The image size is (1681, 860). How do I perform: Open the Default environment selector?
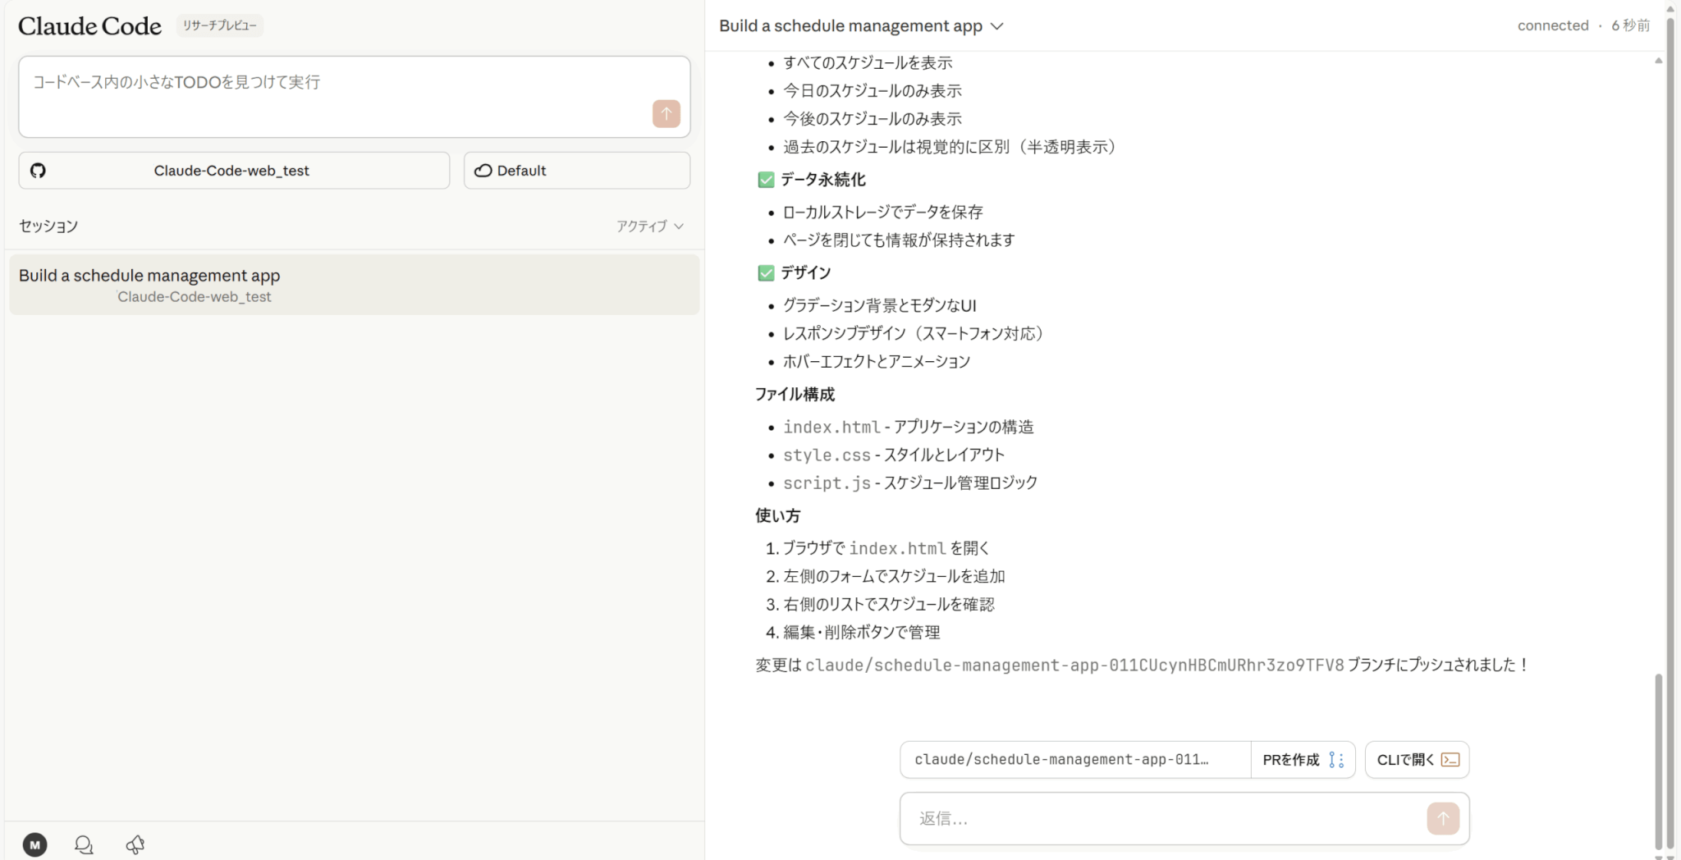click(x=576, y=171)
